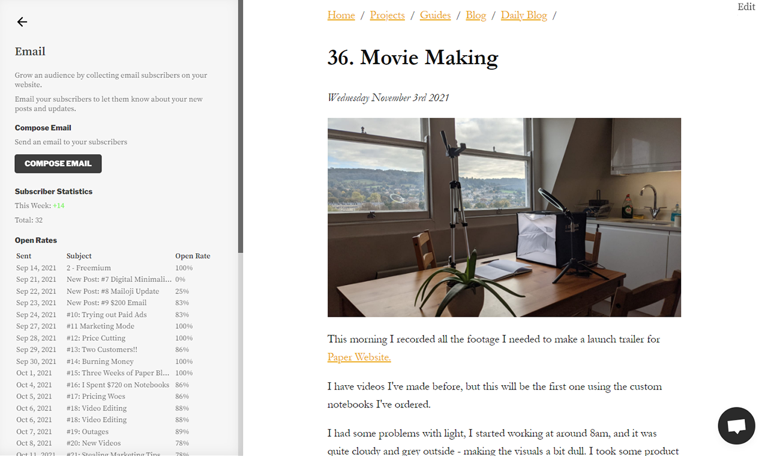Open the Guides section
Screen dimensions: 762x456
(435, 15)
